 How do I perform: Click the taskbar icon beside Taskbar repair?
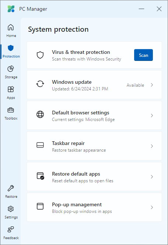point(40,145)
